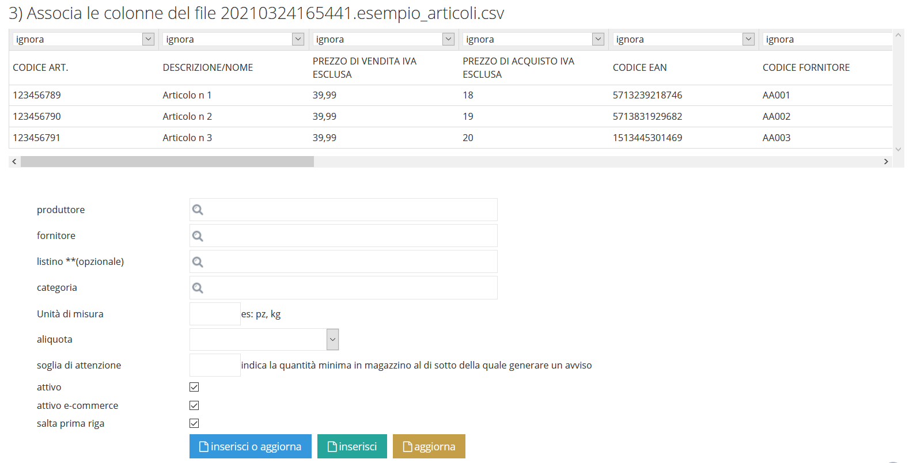The height and width of the screenshot is (463, 913).
Task: Click supplier code AA003
Action: (x=776, y=138)
